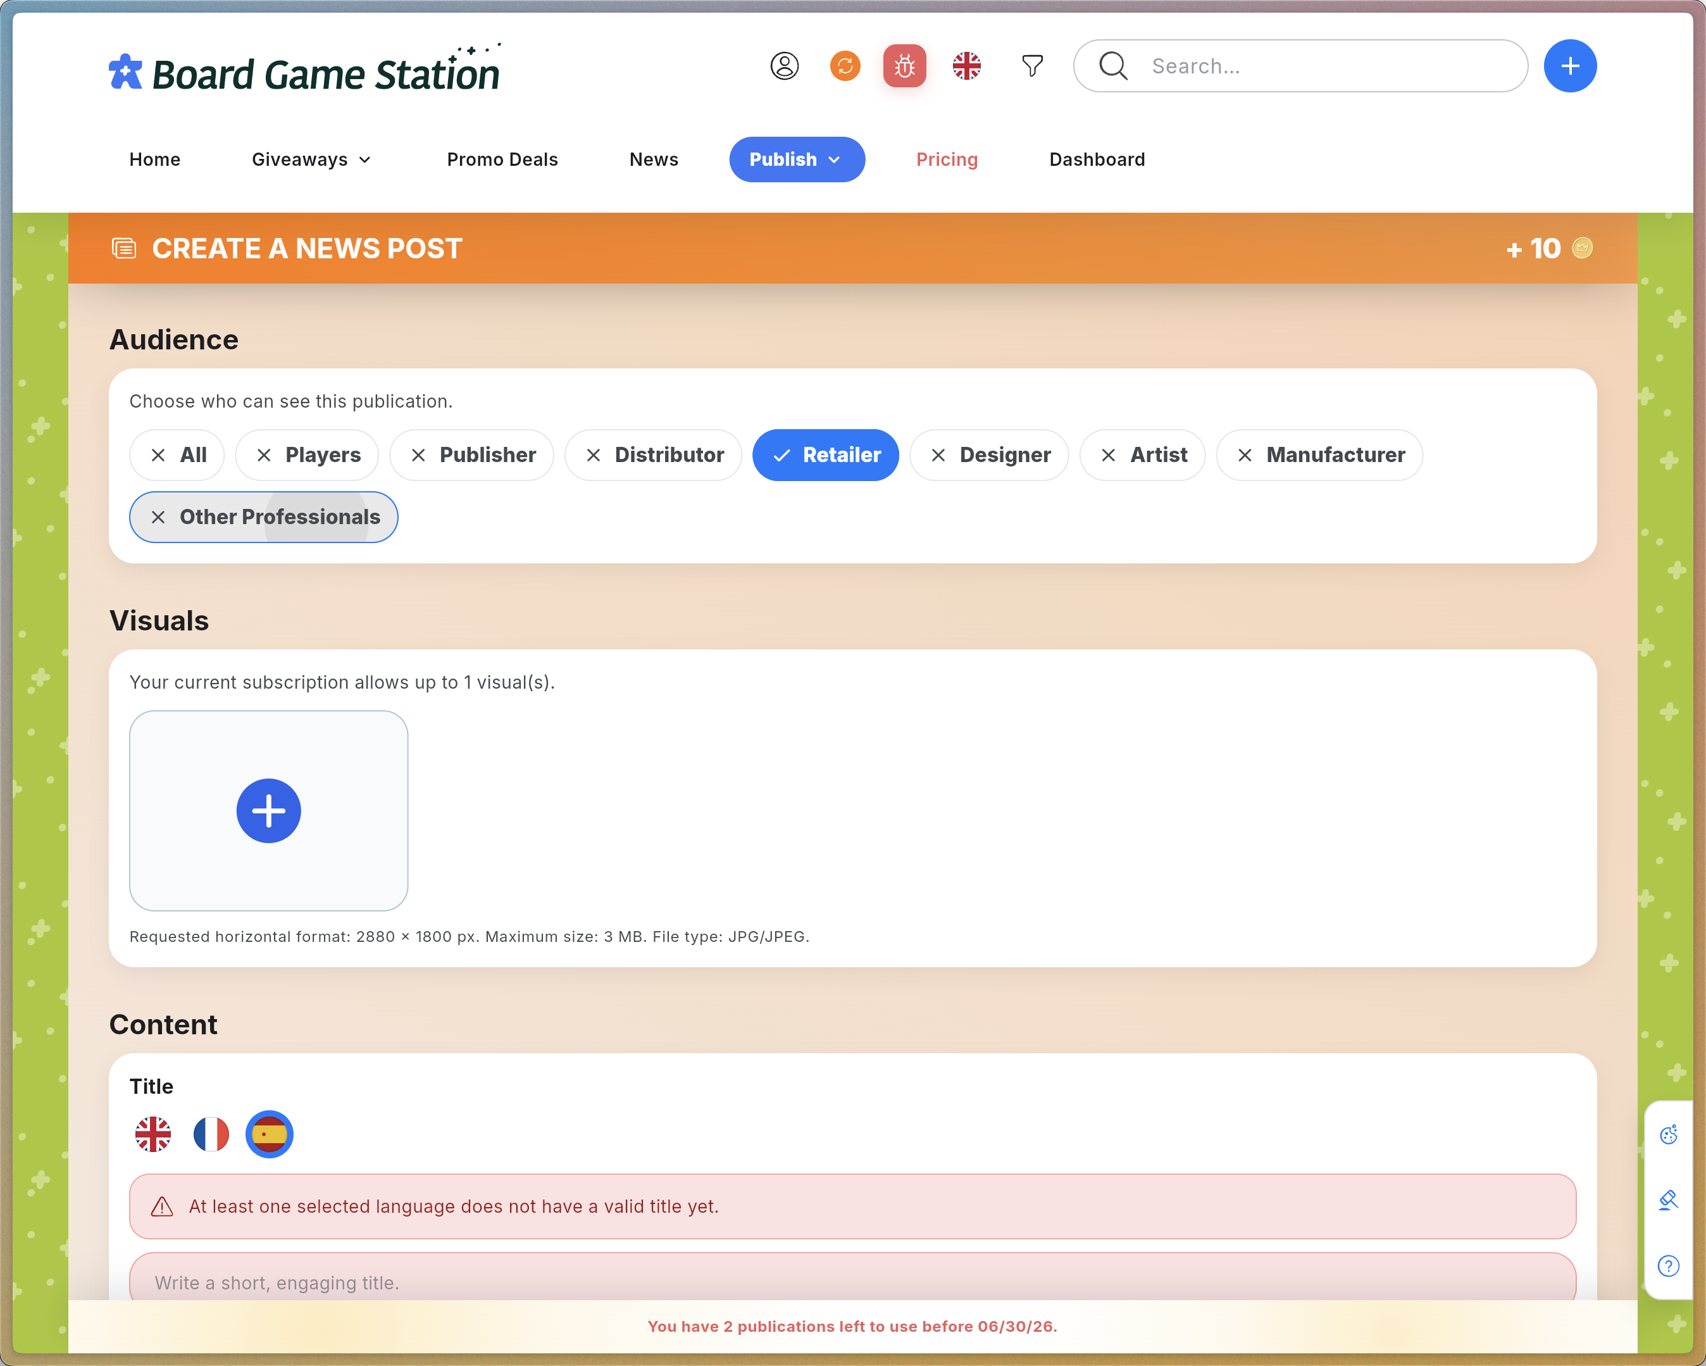Expand the Publish dropdown menu
Image resolution: width=1706 pixels, height=1366 pixels.
click(797, 159)
